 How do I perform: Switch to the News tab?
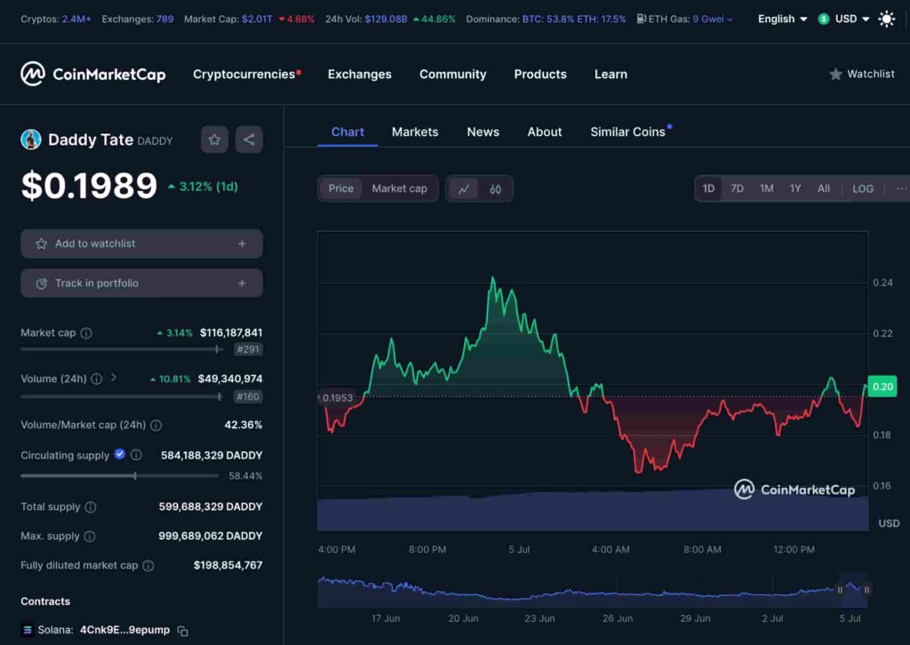[483, 132]
